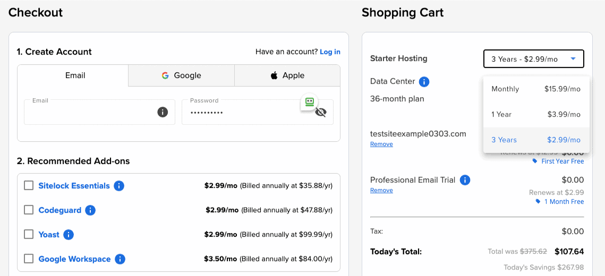Click the Data Center info icon
This screenshot has height=276, width=605.
pyautogui.click(x=424, y=82)
